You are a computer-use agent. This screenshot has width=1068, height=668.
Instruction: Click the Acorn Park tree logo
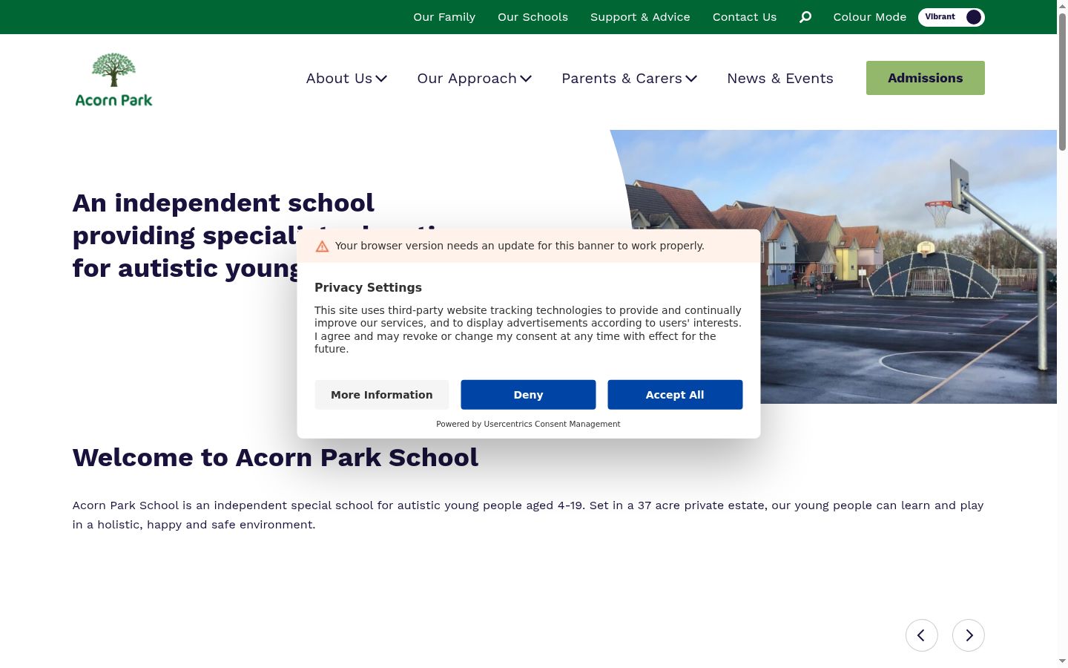click(113, 79)
